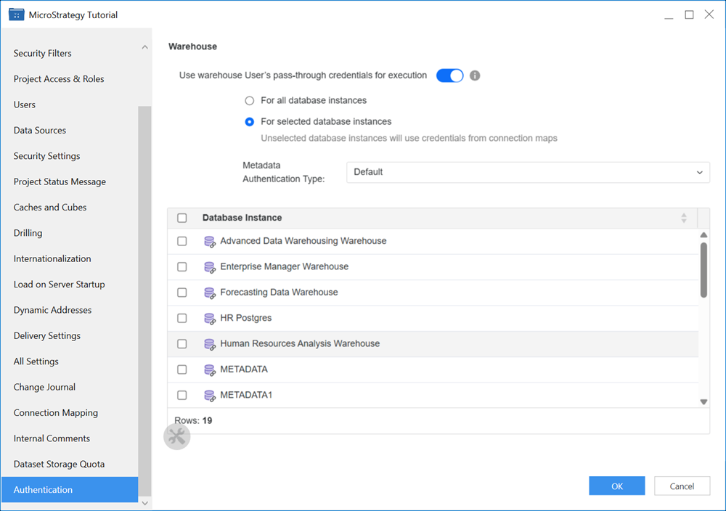Click Human Resources Analysis Warehouse row text

[x=300, y=344]
